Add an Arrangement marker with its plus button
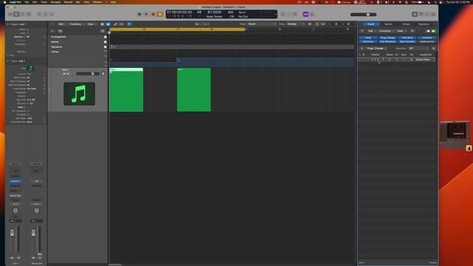This screenshot has width=473, height=266. pos(105,37)
